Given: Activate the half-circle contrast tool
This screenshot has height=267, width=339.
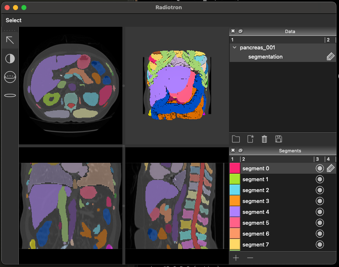Looking at the screenshot, I should tap(10, 59).
